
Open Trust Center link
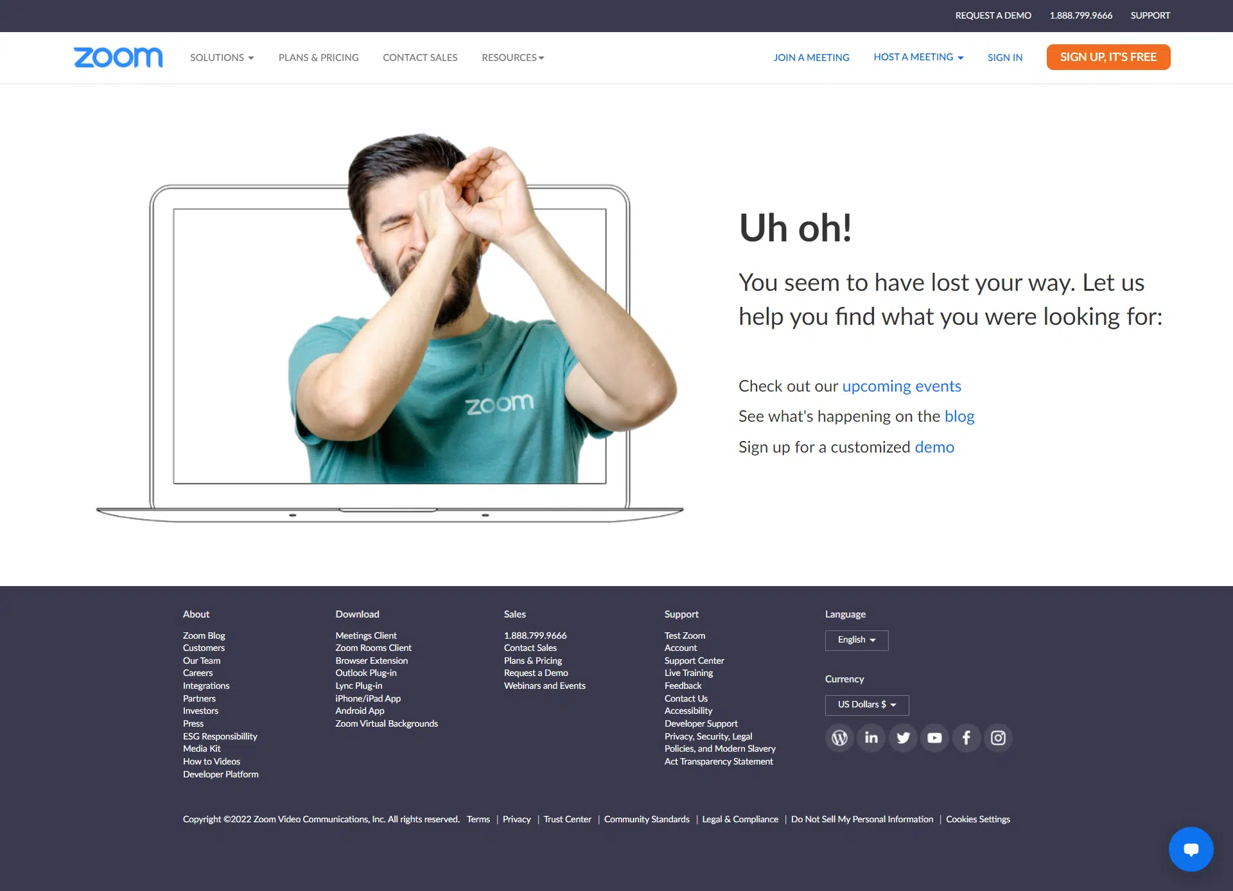click(x=568, y=819)
